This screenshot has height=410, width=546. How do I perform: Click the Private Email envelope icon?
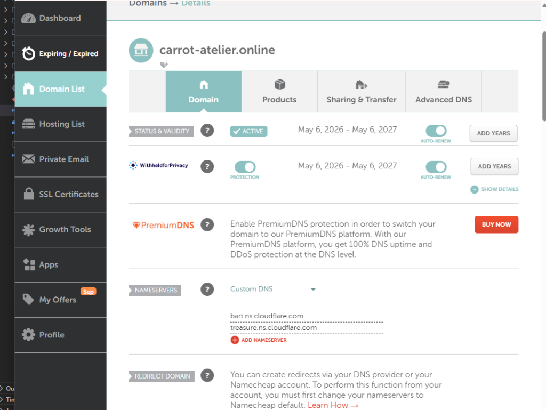[x=28, y=159]
